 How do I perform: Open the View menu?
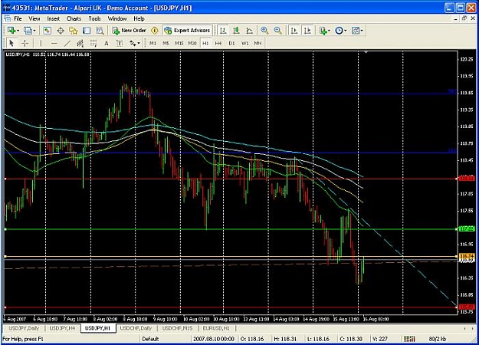click(34, 18)
